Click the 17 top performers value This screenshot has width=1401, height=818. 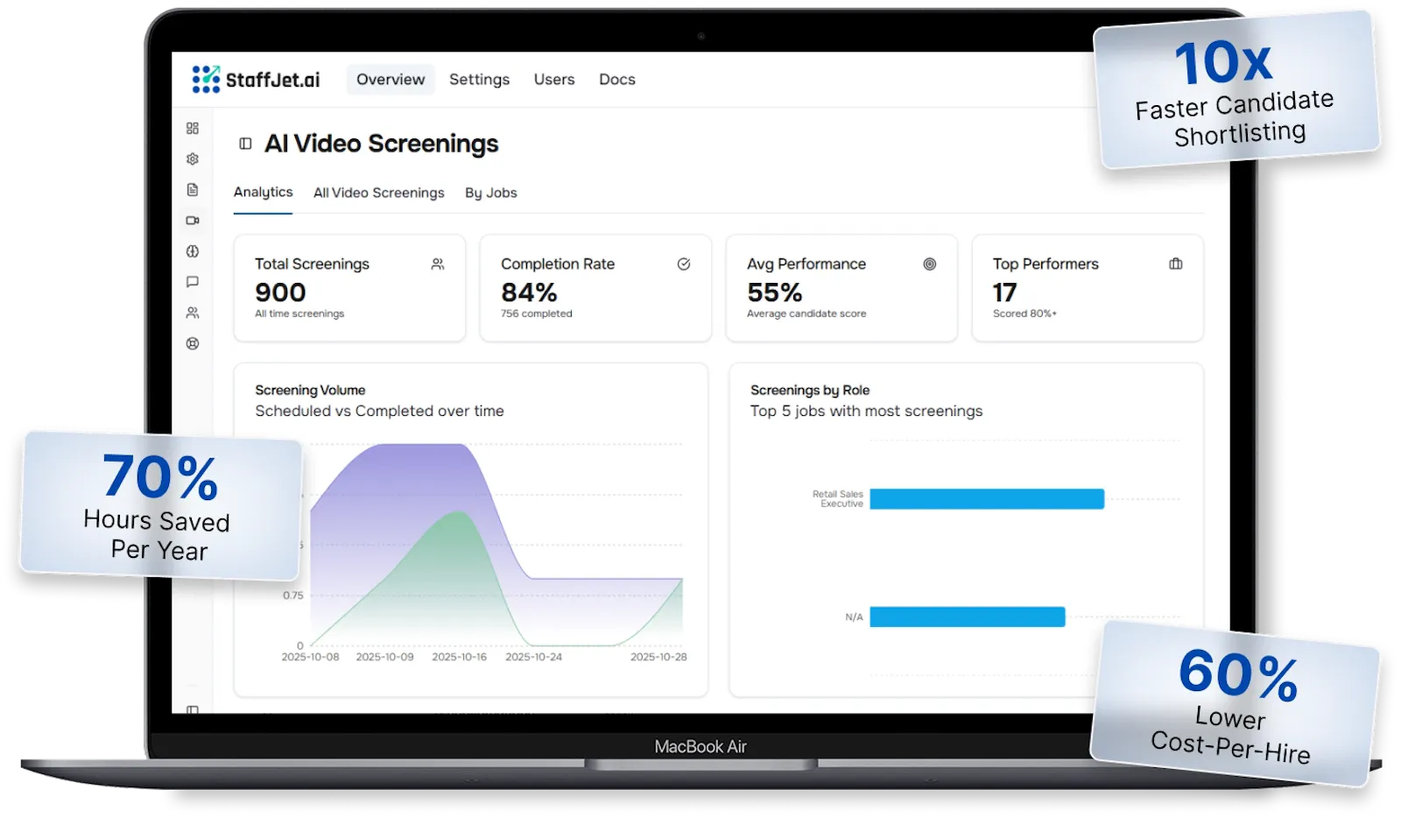1004,293
